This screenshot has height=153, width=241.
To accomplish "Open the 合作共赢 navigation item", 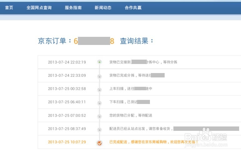I will 133,8.
